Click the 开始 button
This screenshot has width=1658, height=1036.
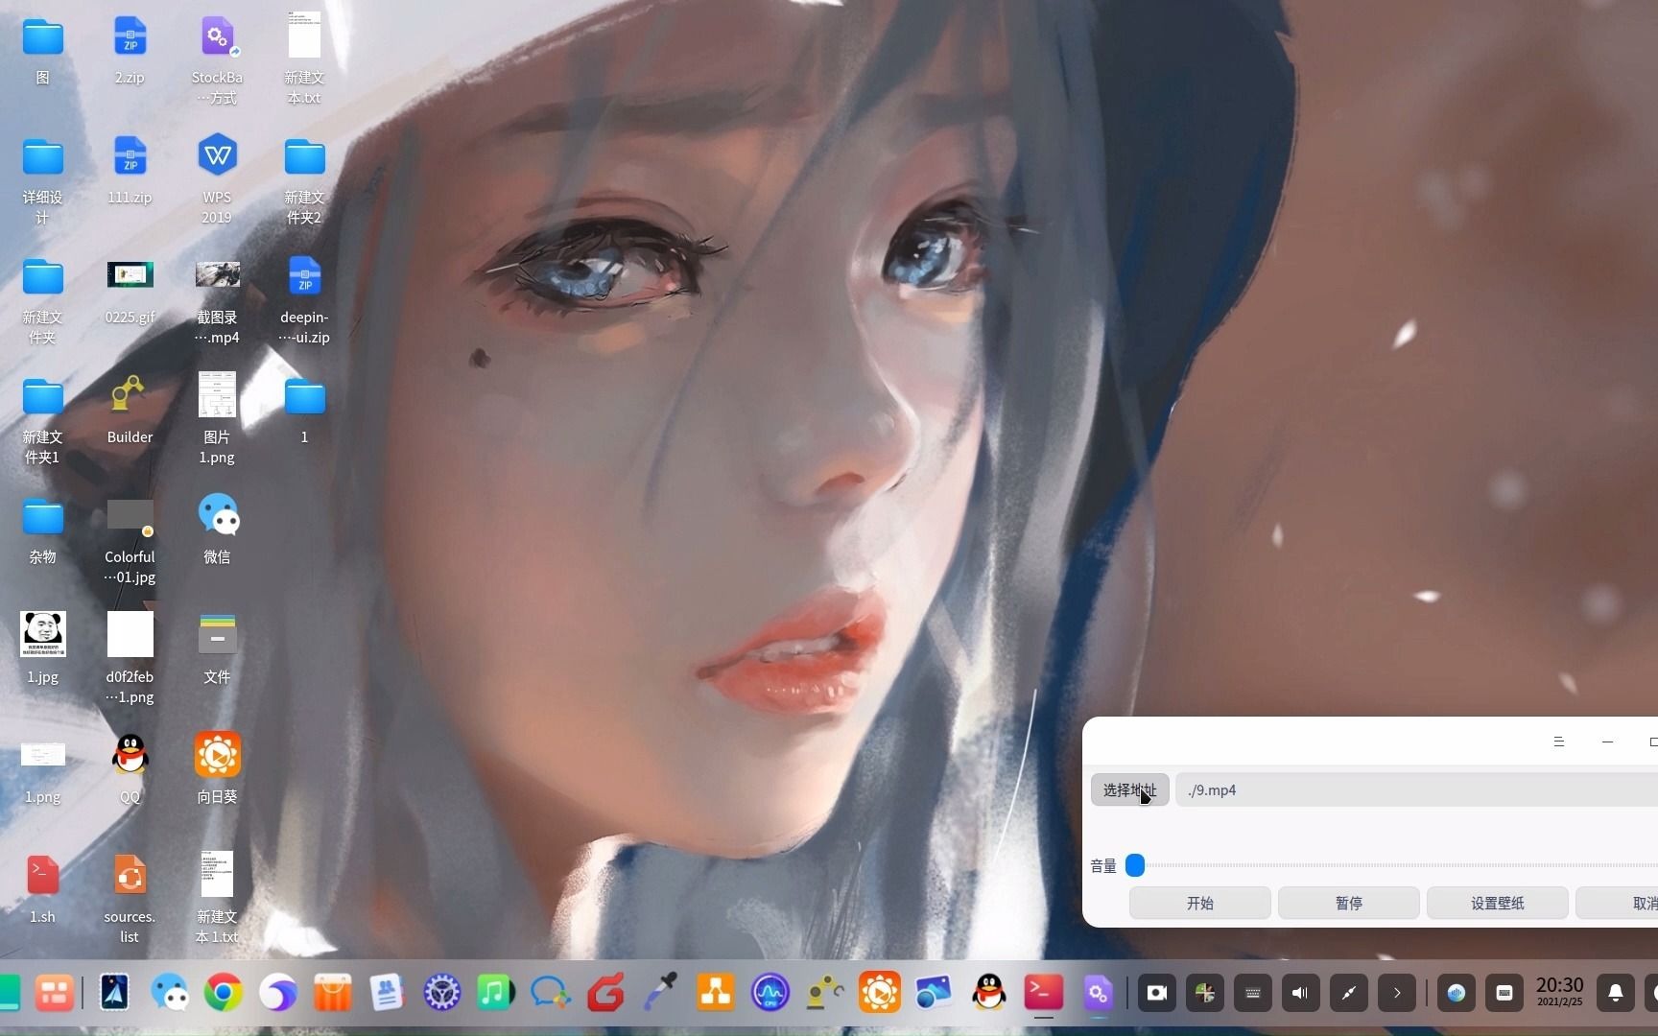1199,903
